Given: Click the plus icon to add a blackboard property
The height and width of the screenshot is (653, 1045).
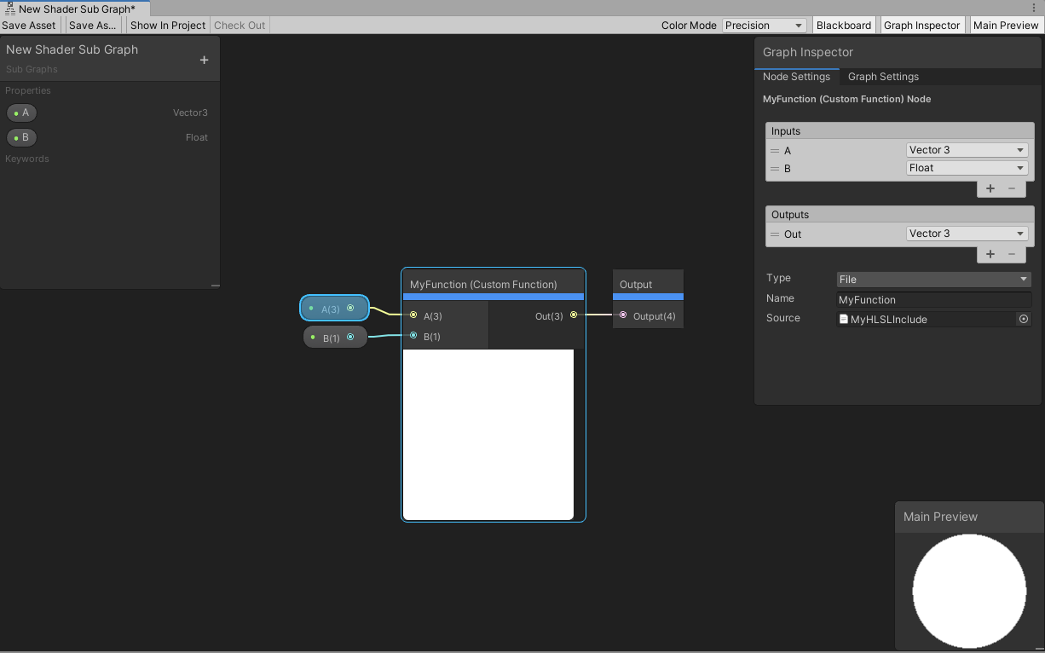Looking at the screenshot, I should pos(204,60).
